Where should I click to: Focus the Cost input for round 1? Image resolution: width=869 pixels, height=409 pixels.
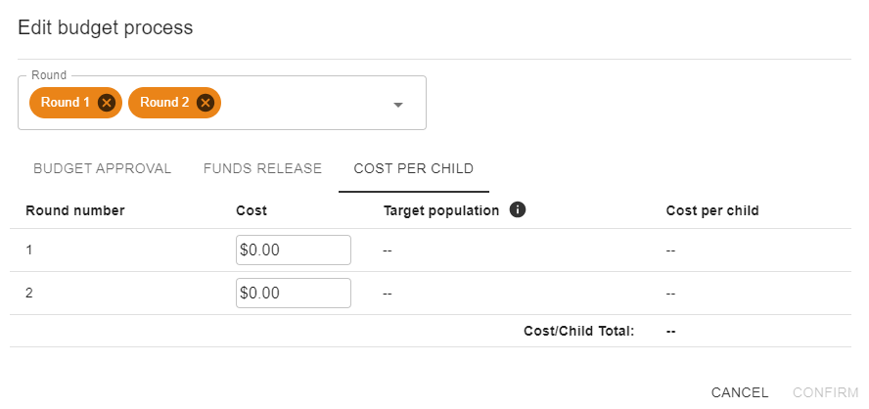tap(293, 250)
